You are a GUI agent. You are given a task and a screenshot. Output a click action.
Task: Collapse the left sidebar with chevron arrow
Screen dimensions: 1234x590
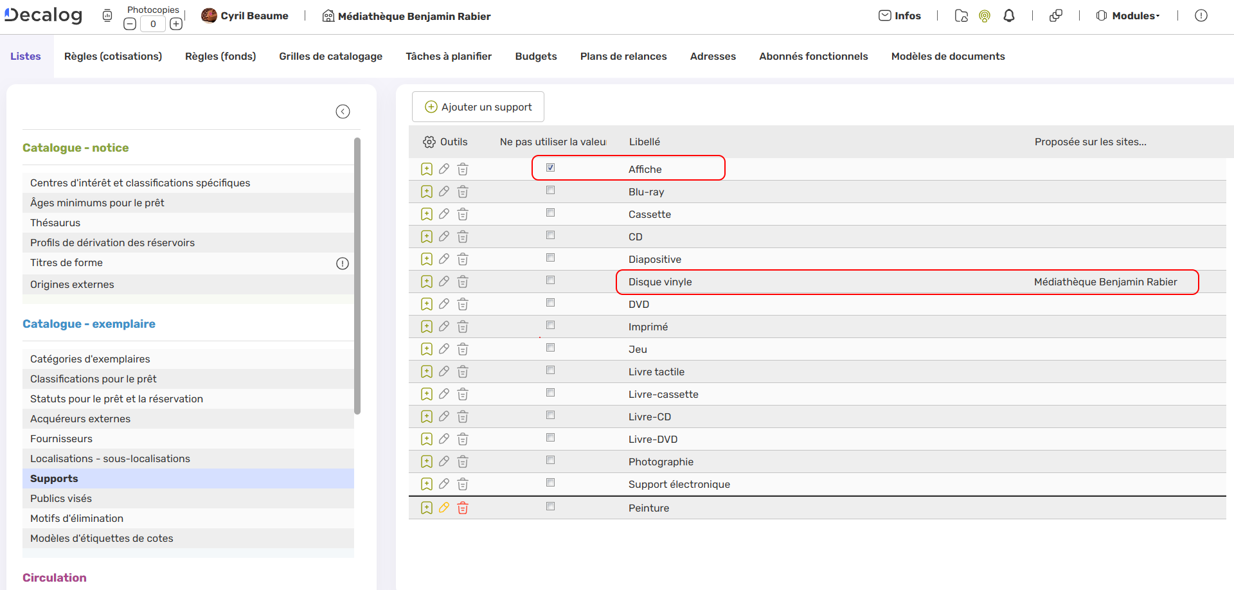343,112
